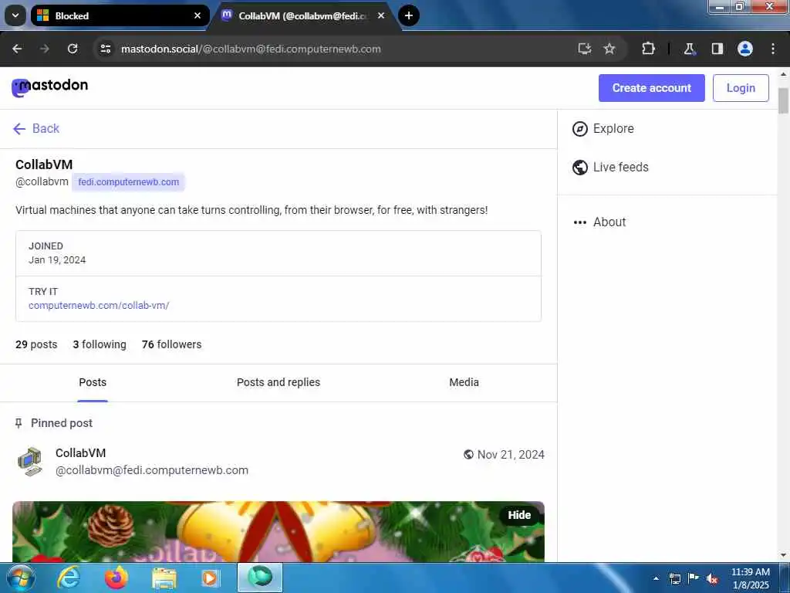Select the CollabVM Mastodon tab
This screenshot has width=790, height=593.
[302, 15]
